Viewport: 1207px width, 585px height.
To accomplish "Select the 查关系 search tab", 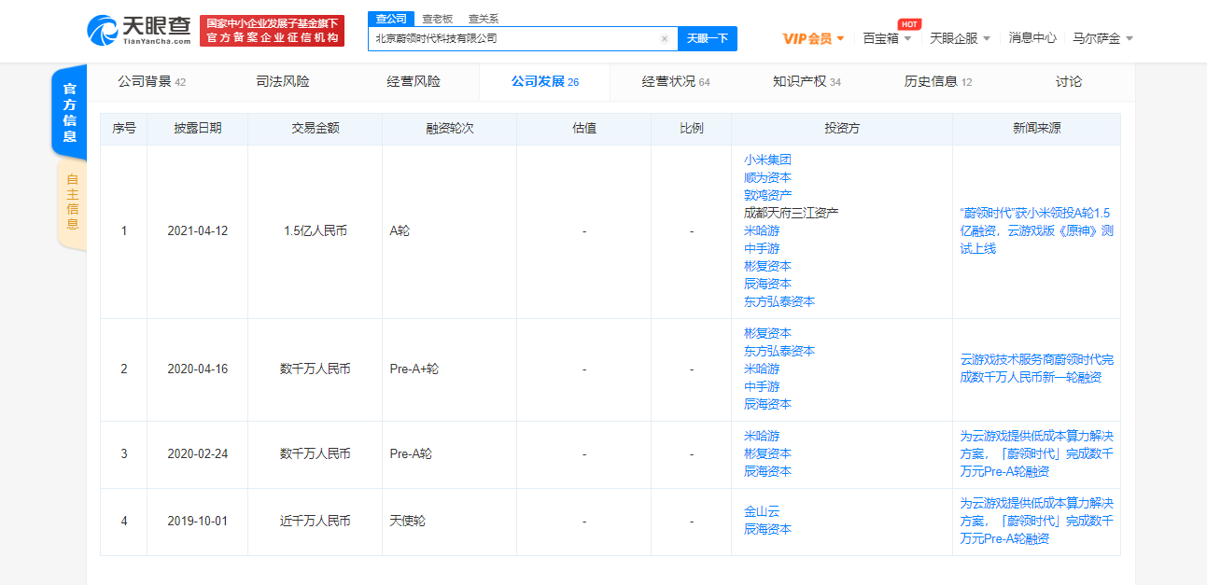I will click(x=483, y=18).
